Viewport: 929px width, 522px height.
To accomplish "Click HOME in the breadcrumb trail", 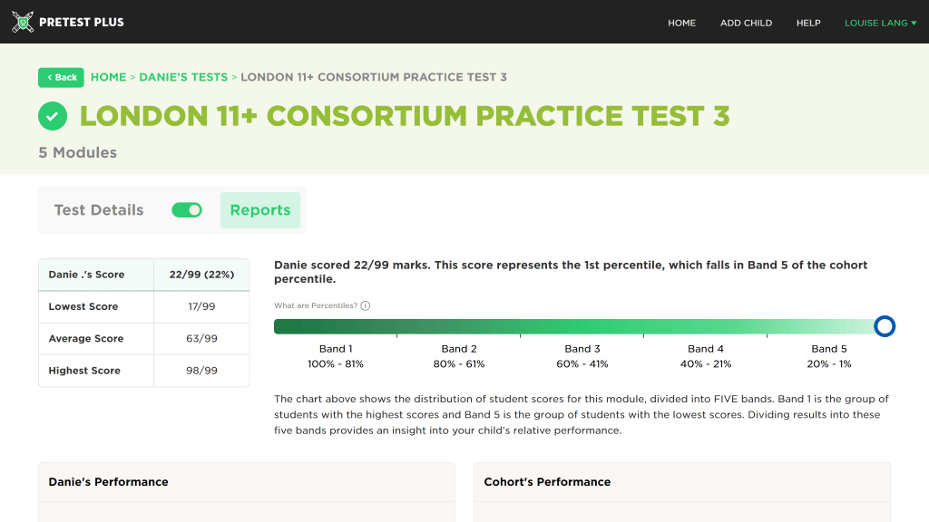I will [x=108, y=77].
